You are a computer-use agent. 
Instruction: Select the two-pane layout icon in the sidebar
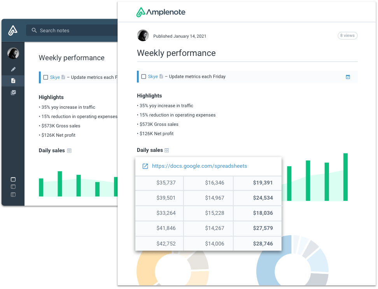[13, 187]
